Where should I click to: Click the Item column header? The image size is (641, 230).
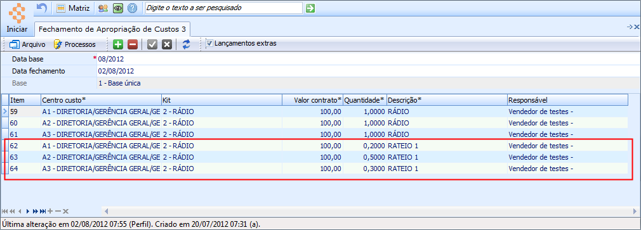click(x=25, y=100)
